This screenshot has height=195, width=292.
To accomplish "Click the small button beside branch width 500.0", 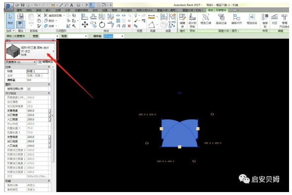I will click(x=49, y=111).
